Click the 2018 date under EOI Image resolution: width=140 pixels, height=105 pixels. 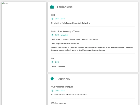pyautogui.click(x=57, y=62)
